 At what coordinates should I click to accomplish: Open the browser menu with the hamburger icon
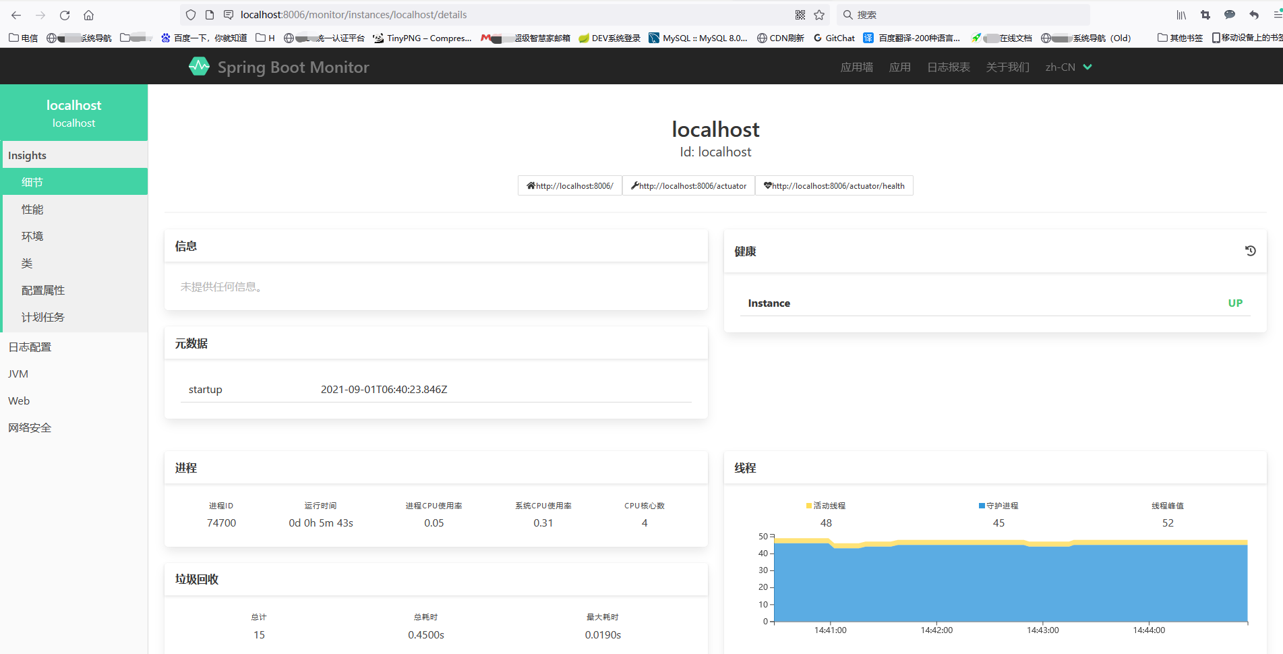click(x=1276, y=14)
